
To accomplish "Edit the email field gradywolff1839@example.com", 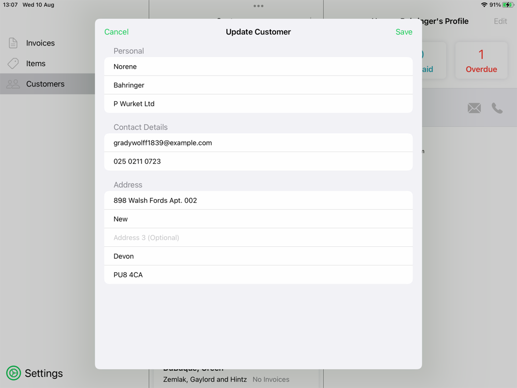I will click(258, 143).
